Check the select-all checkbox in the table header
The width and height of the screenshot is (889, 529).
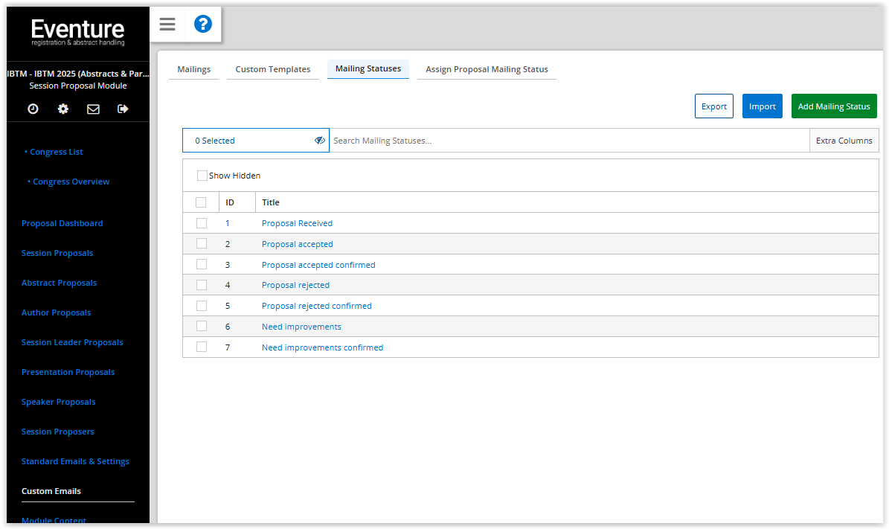[x=202, y=202]
